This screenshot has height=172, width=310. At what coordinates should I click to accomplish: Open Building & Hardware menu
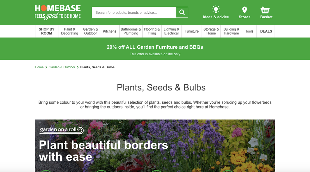point(231,31)
